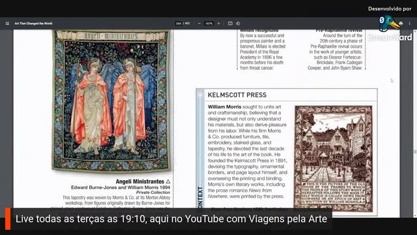417x235 pixels.
Task: Click the fit to page icon
Action: [230, 23]
